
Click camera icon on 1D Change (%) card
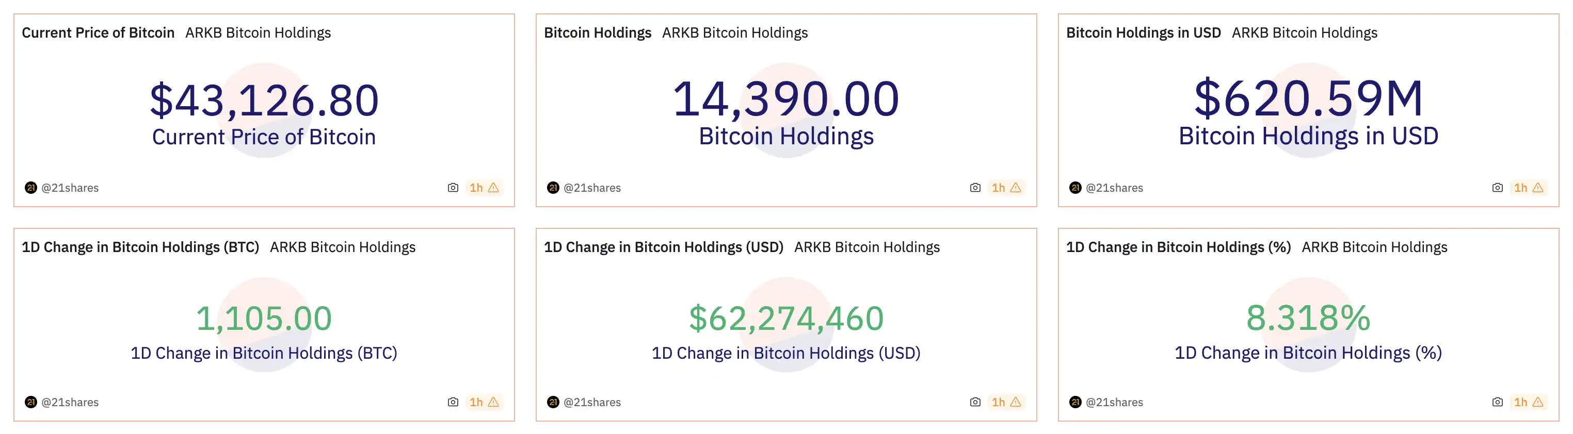point(1497,403)
